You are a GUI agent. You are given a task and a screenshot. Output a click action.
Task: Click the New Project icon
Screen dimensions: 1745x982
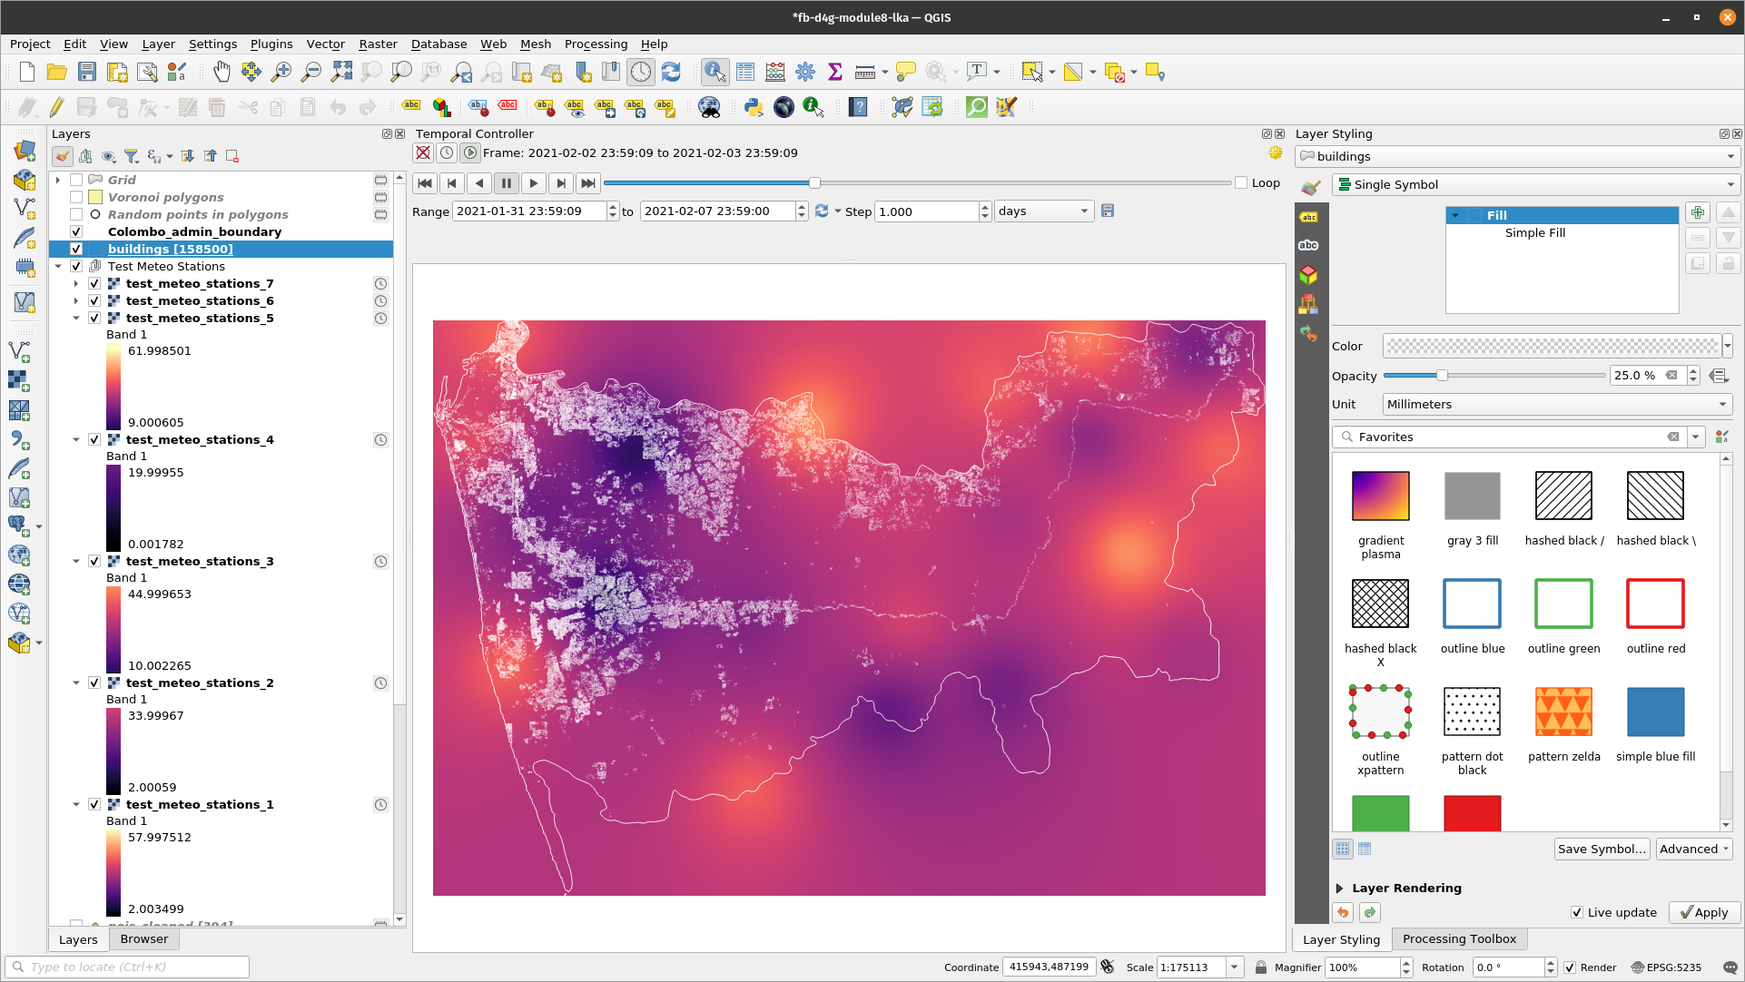click(x=27, y=73)
